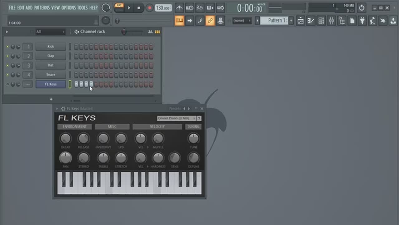Toggle the metronome icon
Image resolution: width=399 pixels, height=225 pixels.
pyautogui.click(x=179, y=8)
